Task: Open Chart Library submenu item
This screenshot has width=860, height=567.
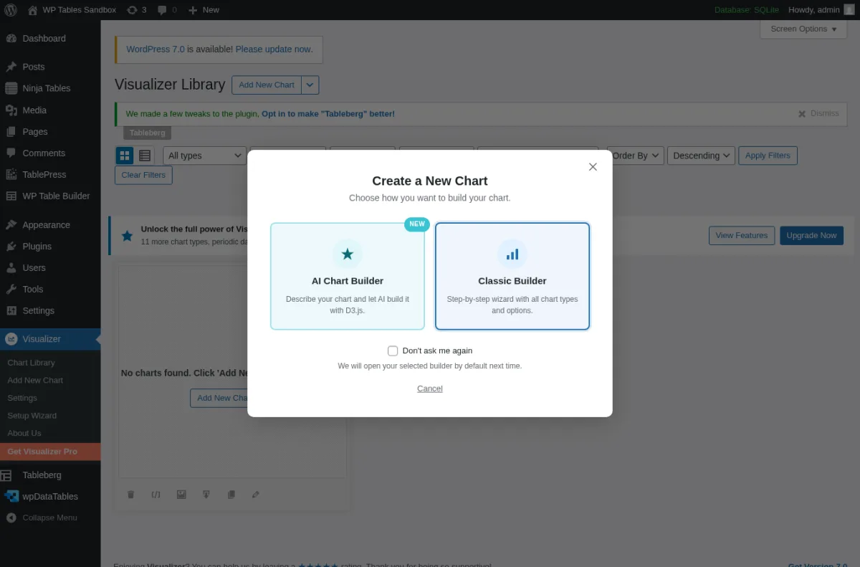Action: tap(31, 363)
